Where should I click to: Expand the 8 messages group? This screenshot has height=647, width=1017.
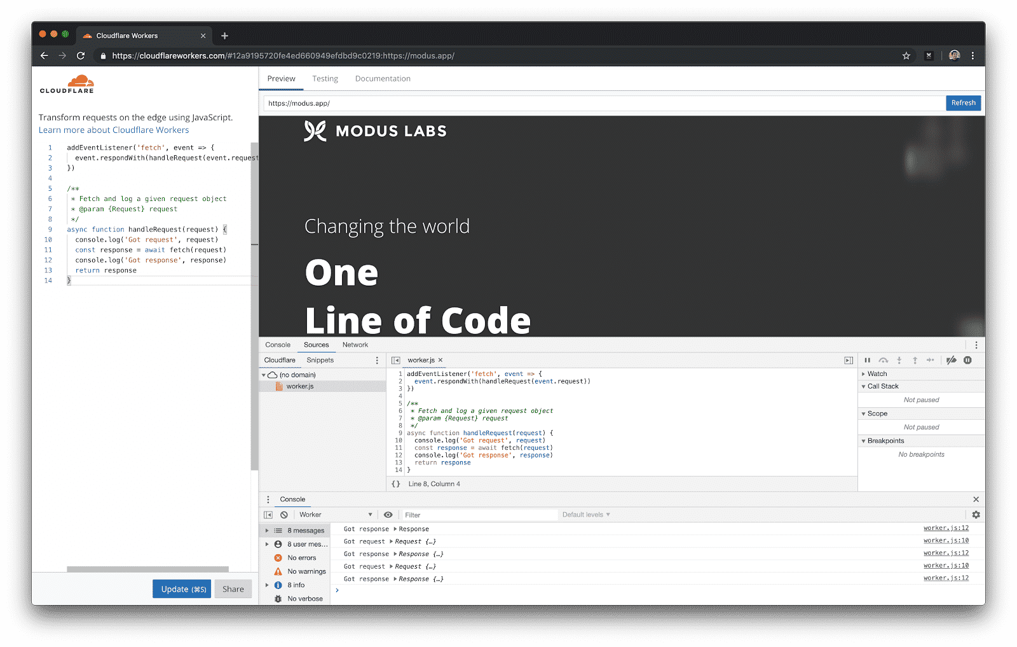click(x=267, y=530)
